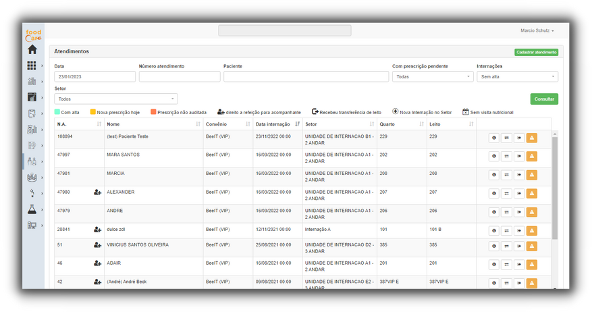Viewport: 592px width, 312px height.
Task: Go to the home icon in sidebar
Action: tap(32, 50)
